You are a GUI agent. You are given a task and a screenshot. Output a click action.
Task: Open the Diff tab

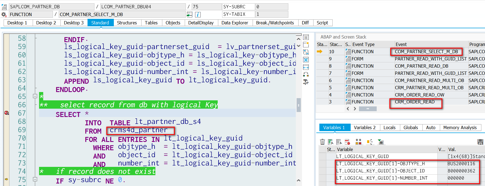point(305,23)
